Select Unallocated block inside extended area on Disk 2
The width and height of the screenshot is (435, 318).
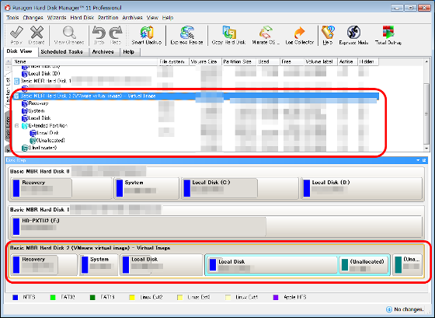point(364,264)
